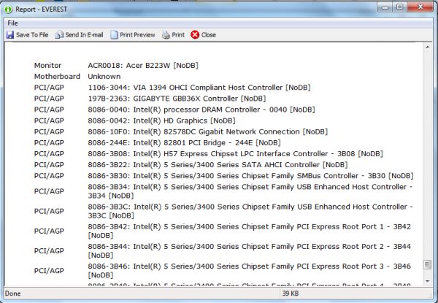
Task: Click the Close label in the toolbar
Action: 209,35
